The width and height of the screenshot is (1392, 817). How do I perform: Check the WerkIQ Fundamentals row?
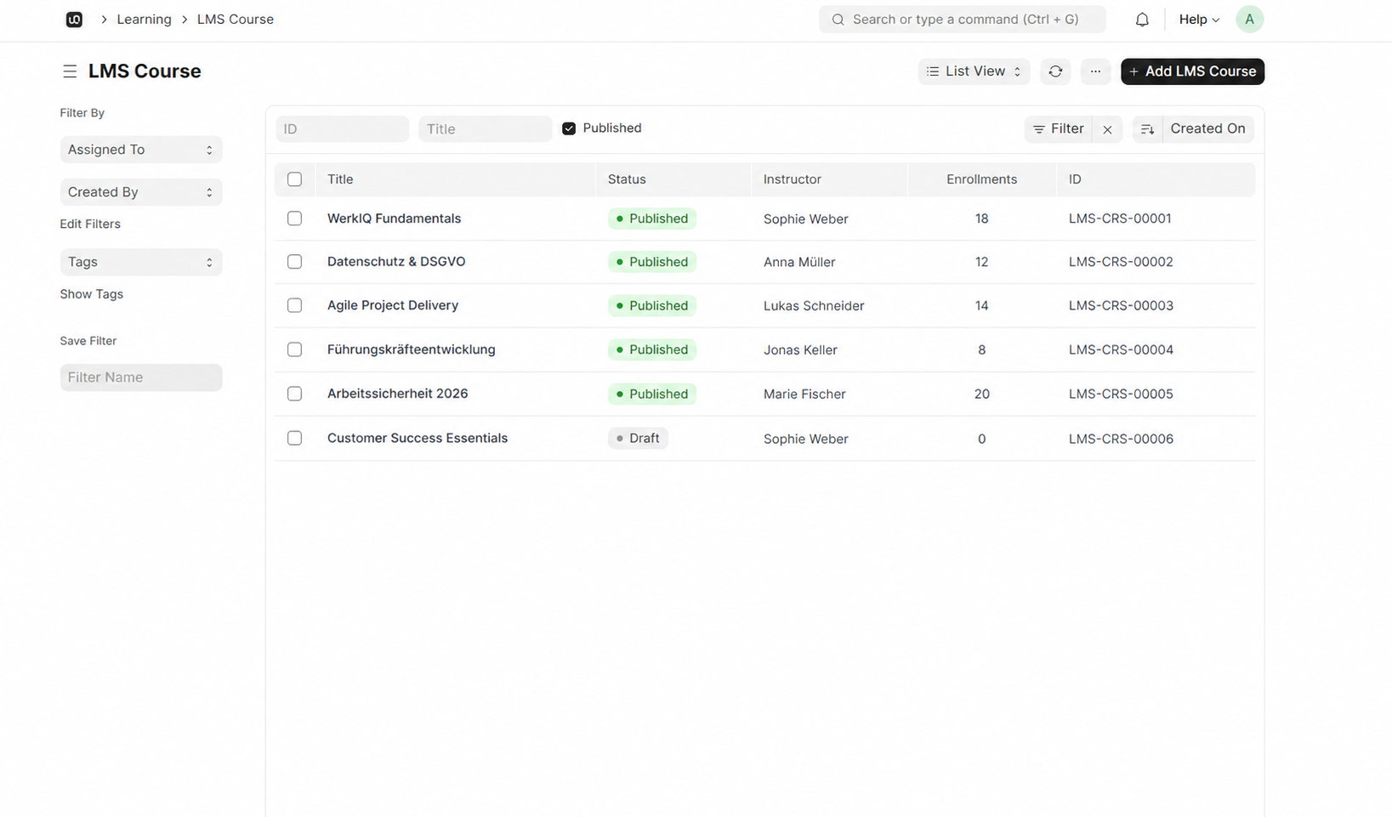(x=294, y=218)
